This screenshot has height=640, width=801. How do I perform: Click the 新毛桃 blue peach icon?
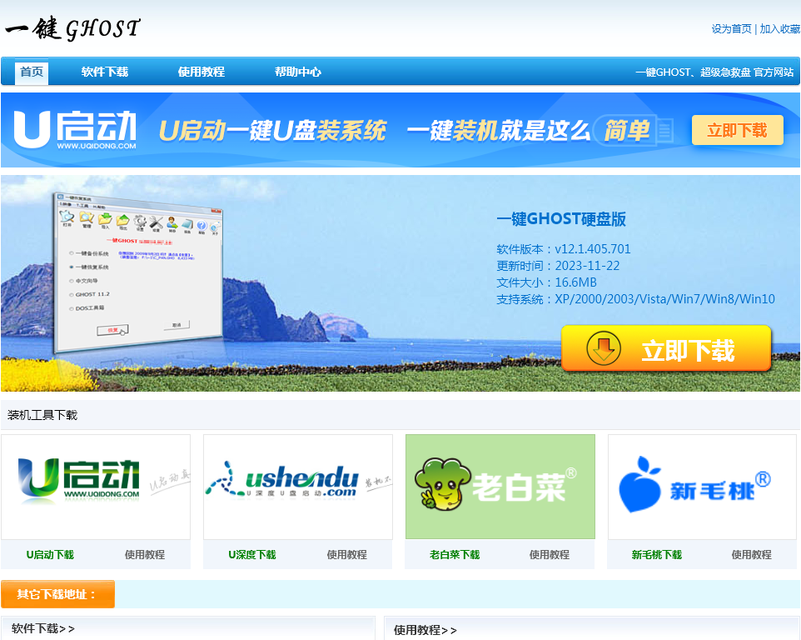(x=639, y=485)
